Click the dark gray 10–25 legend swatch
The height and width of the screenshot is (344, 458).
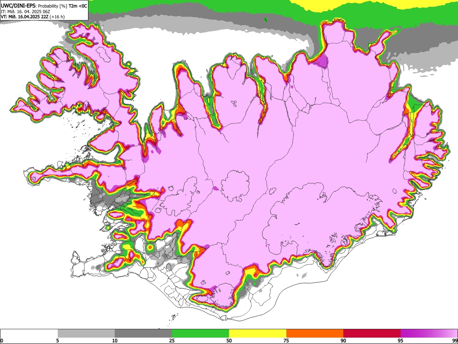(x=143, y=334)
